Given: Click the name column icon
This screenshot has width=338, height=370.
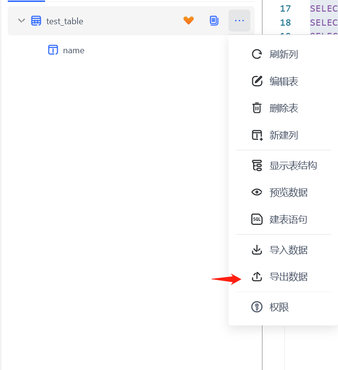Looking at the screenshot, I should (53, 50).
